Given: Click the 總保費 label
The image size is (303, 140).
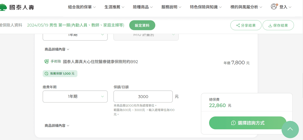Looking at the screenshot, I should click(214, 99).
